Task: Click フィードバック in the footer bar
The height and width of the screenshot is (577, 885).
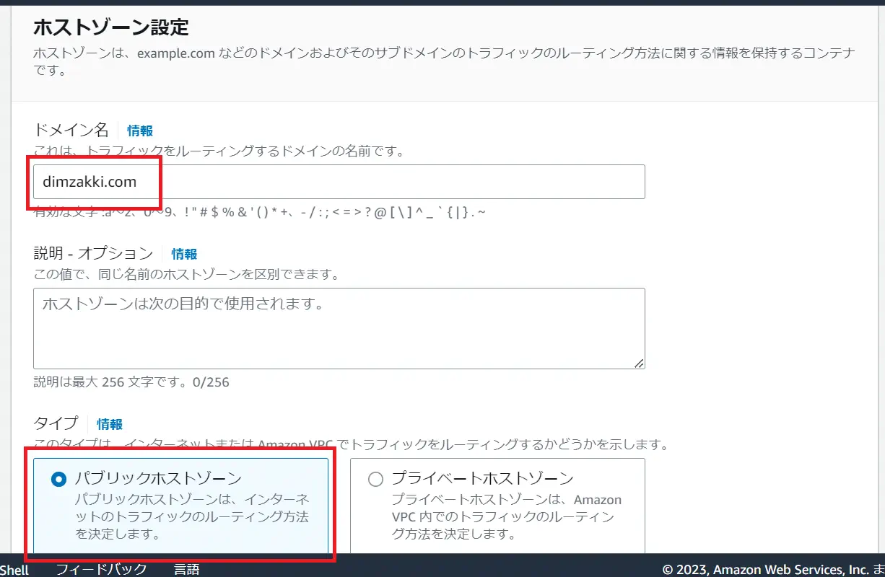Action: (x=101, y=569)
